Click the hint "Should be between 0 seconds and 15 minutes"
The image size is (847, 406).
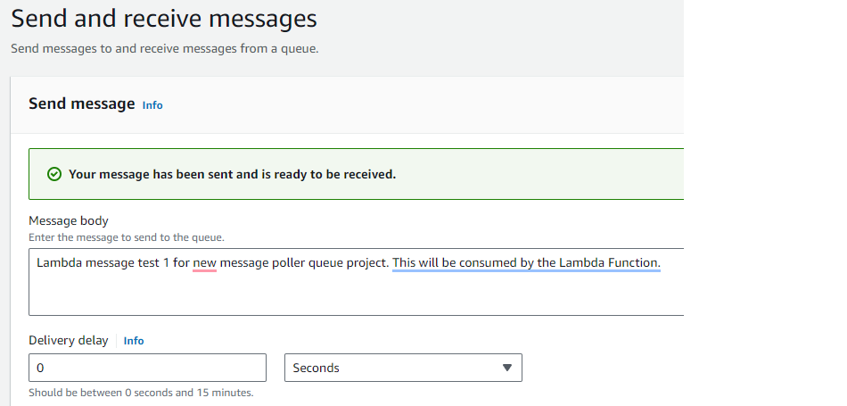pos(141,393)
